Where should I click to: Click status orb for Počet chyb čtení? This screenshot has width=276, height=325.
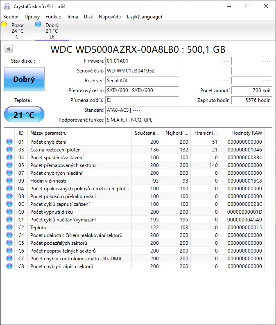pos(9,142)
